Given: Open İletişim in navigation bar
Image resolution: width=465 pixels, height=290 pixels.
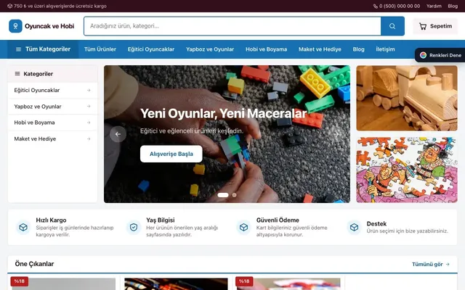Looking at the screenshot, I should 385,49.
